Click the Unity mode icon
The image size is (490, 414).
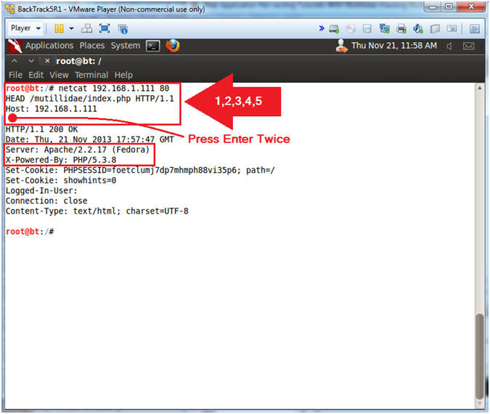click(123, 29)
